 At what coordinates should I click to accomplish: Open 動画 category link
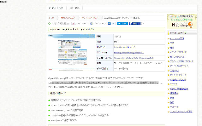coord(172,98)
